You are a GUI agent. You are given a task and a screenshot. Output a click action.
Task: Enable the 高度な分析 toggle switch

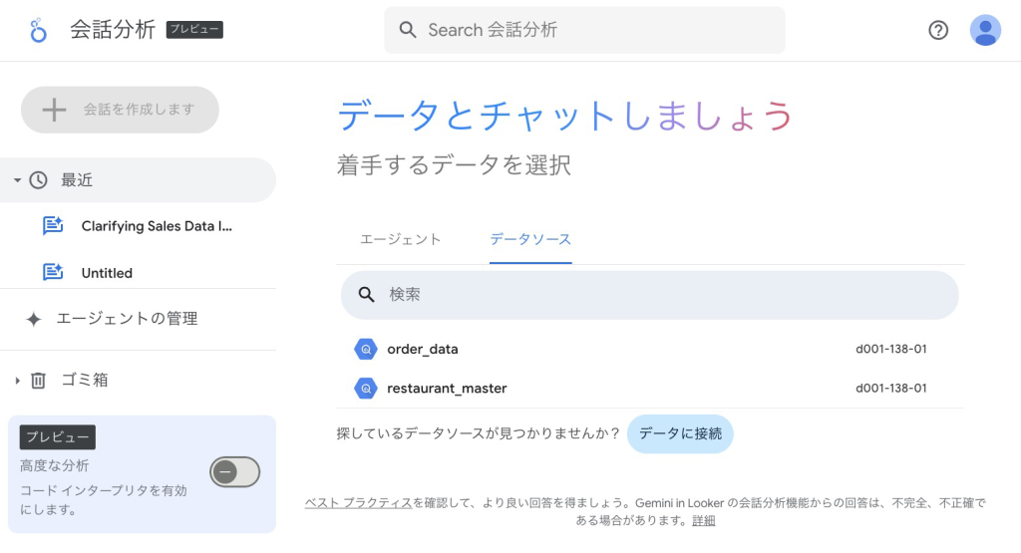point(234,472)
